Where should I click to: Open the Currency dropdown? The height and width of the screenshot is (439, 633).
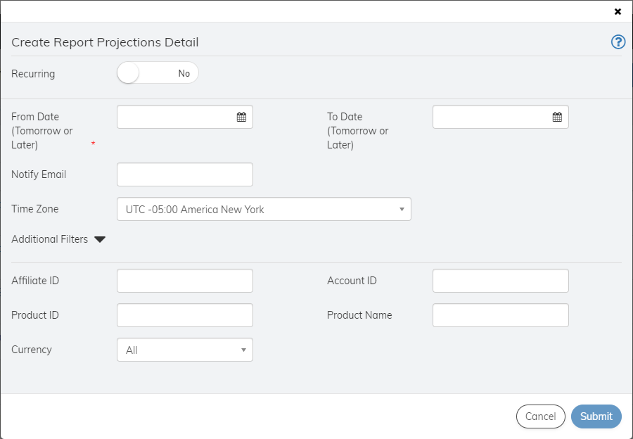185,350
